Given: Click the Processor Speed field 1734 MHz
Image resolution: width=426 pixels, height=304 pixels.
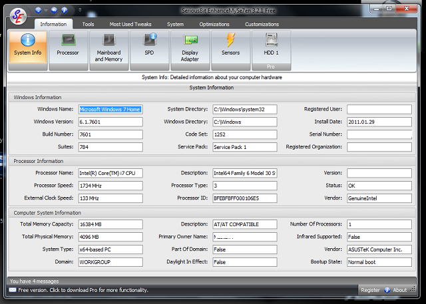Looking at the screenshot, I should 110,186.
